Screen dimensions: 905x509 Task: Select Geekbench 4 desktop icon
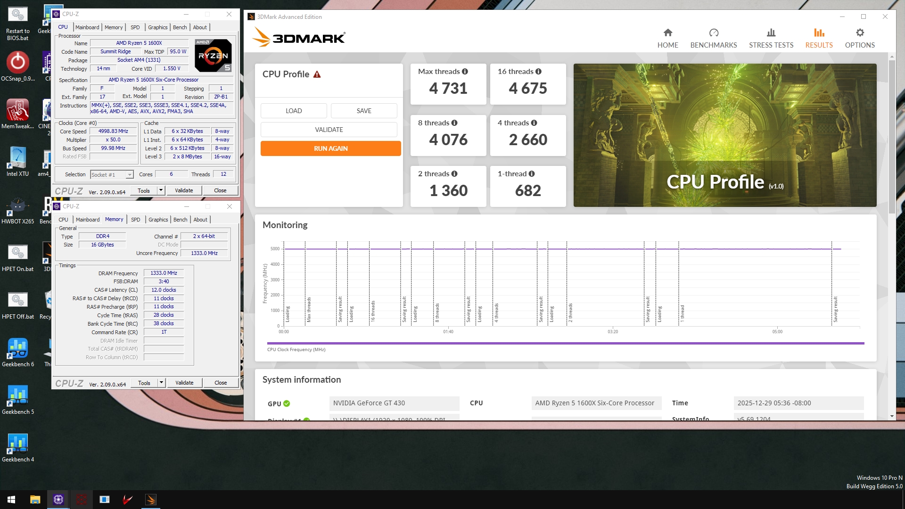click(x=17, y=448)
